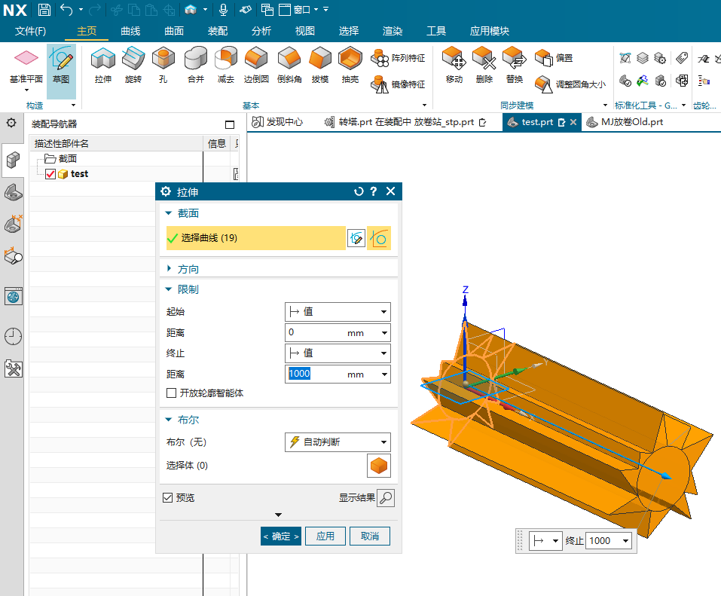Select the Datum Plane (基准平面) tool

pos(26,67)
